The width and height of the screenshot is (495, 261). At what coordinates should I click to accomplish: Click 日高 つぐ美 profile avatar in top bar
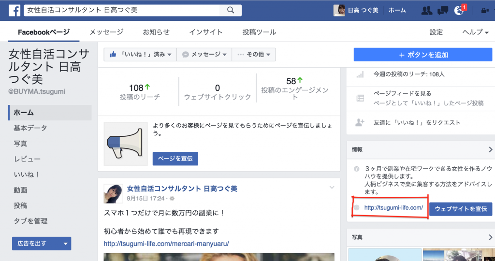pyautogui.click(x=339, y=11)
